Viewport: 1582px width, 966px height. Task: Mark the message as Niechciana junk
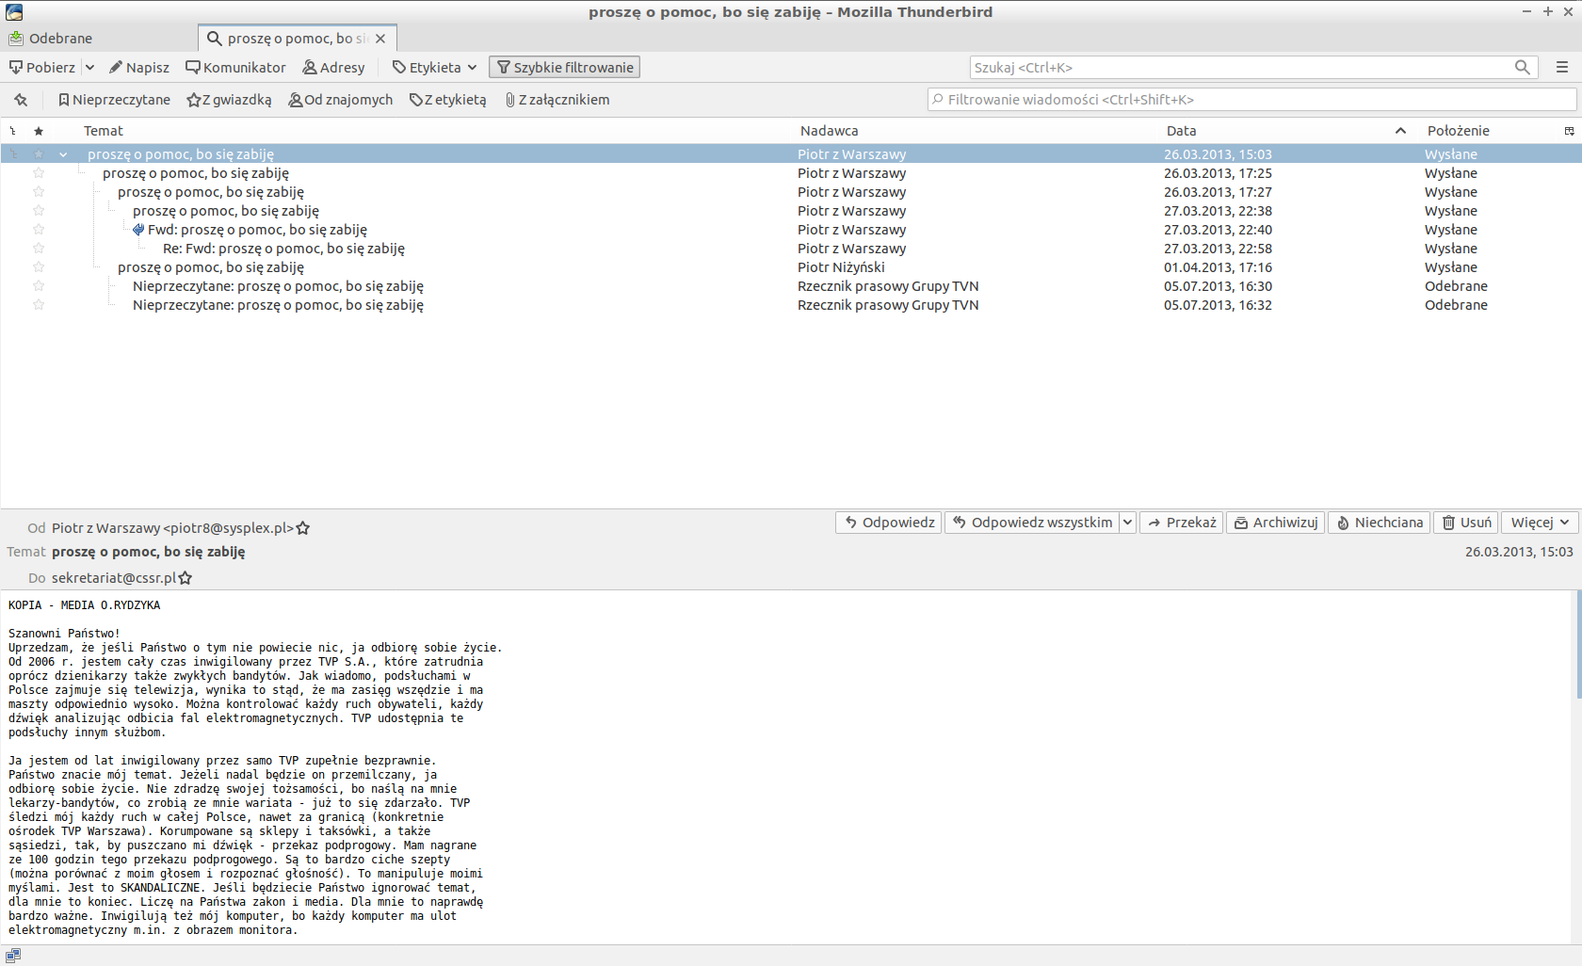(1380, 523)
